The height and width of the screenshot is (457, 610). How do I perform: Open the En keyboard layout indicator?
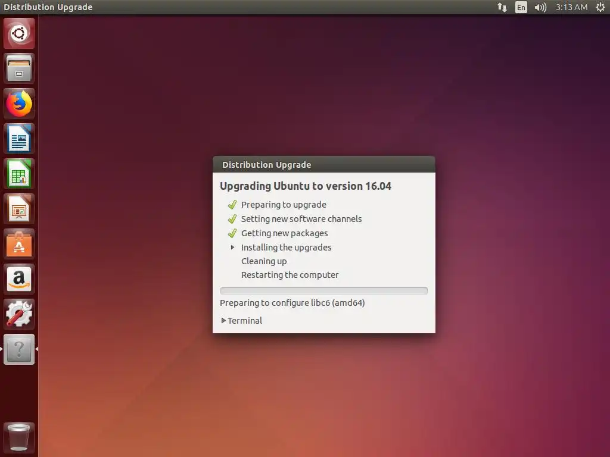(x=521, y=7)
